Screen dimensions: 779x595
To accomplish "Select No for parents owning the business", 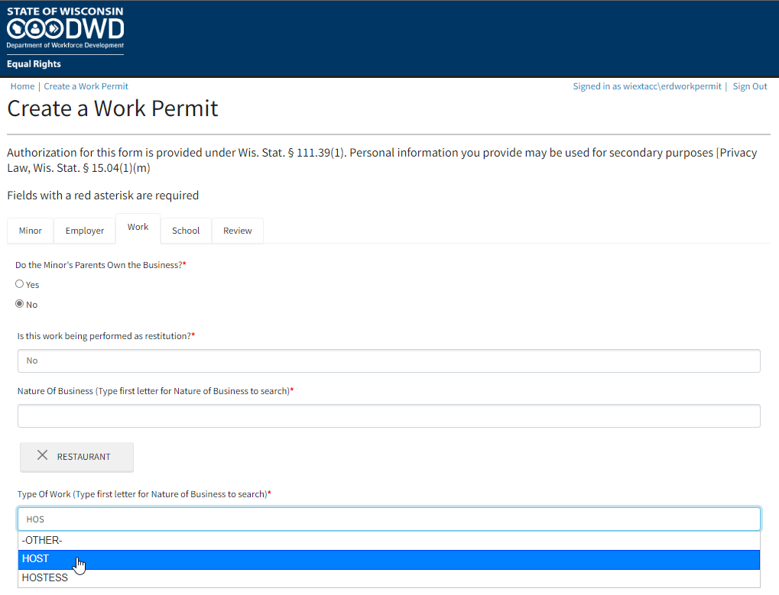I will coord(18,303).
